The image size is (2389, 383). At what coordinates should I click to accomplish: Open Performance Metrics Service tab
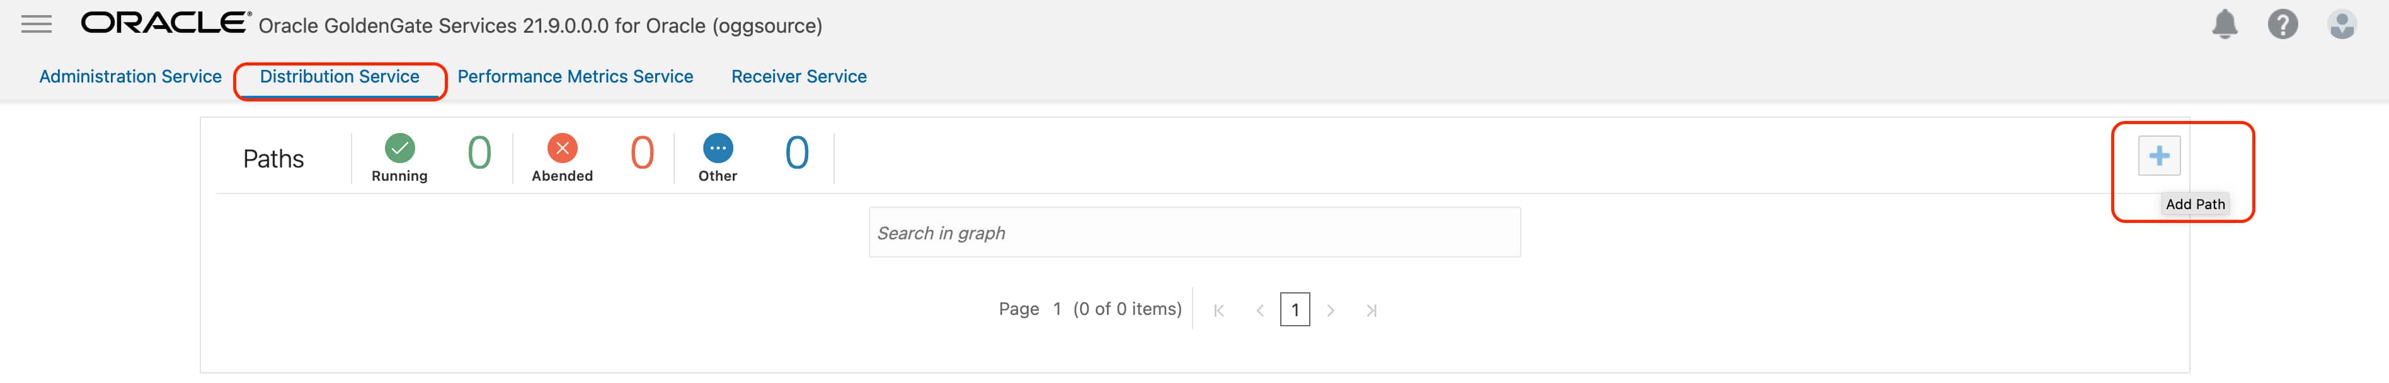[575, 77]
